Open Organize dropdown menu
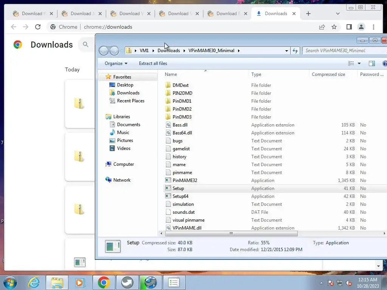This screenshot has width=387, height=290. (x=116, y=63)
